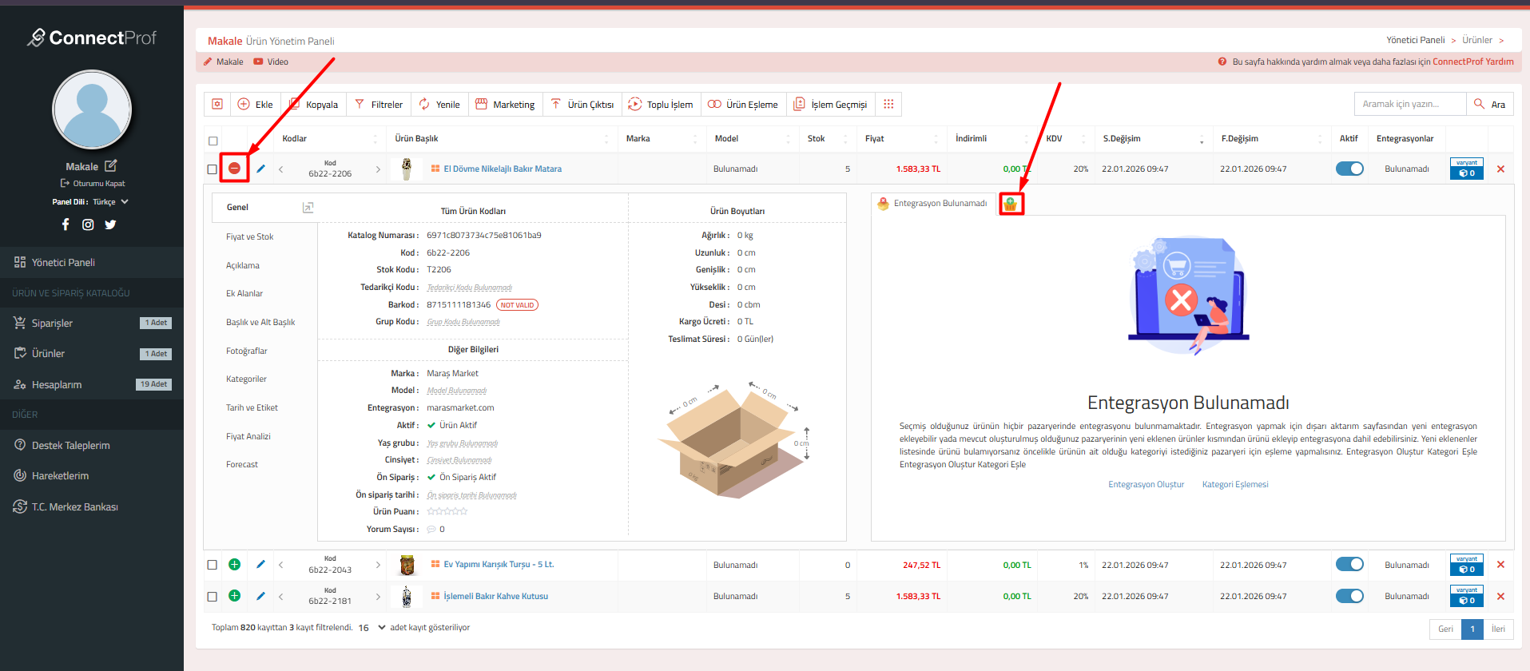The width and height of the screenshot is (1530, 671).
Task: Click the green basket integration tab icon
Action: pos(1011,204)
